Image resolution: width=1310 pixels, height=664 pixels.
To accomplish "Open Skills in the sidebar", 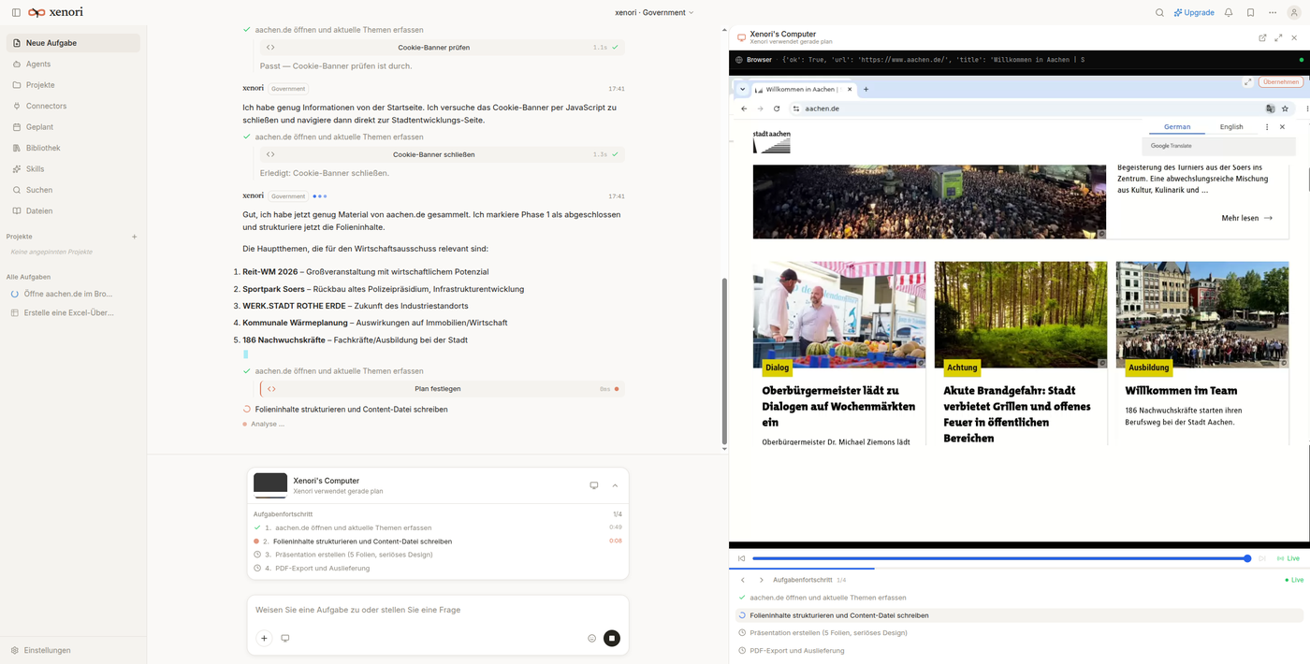I will [x=73, y=169].
